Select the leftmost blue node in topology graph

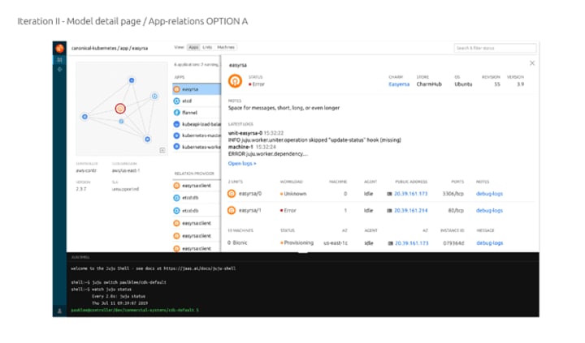click(84, 117)
